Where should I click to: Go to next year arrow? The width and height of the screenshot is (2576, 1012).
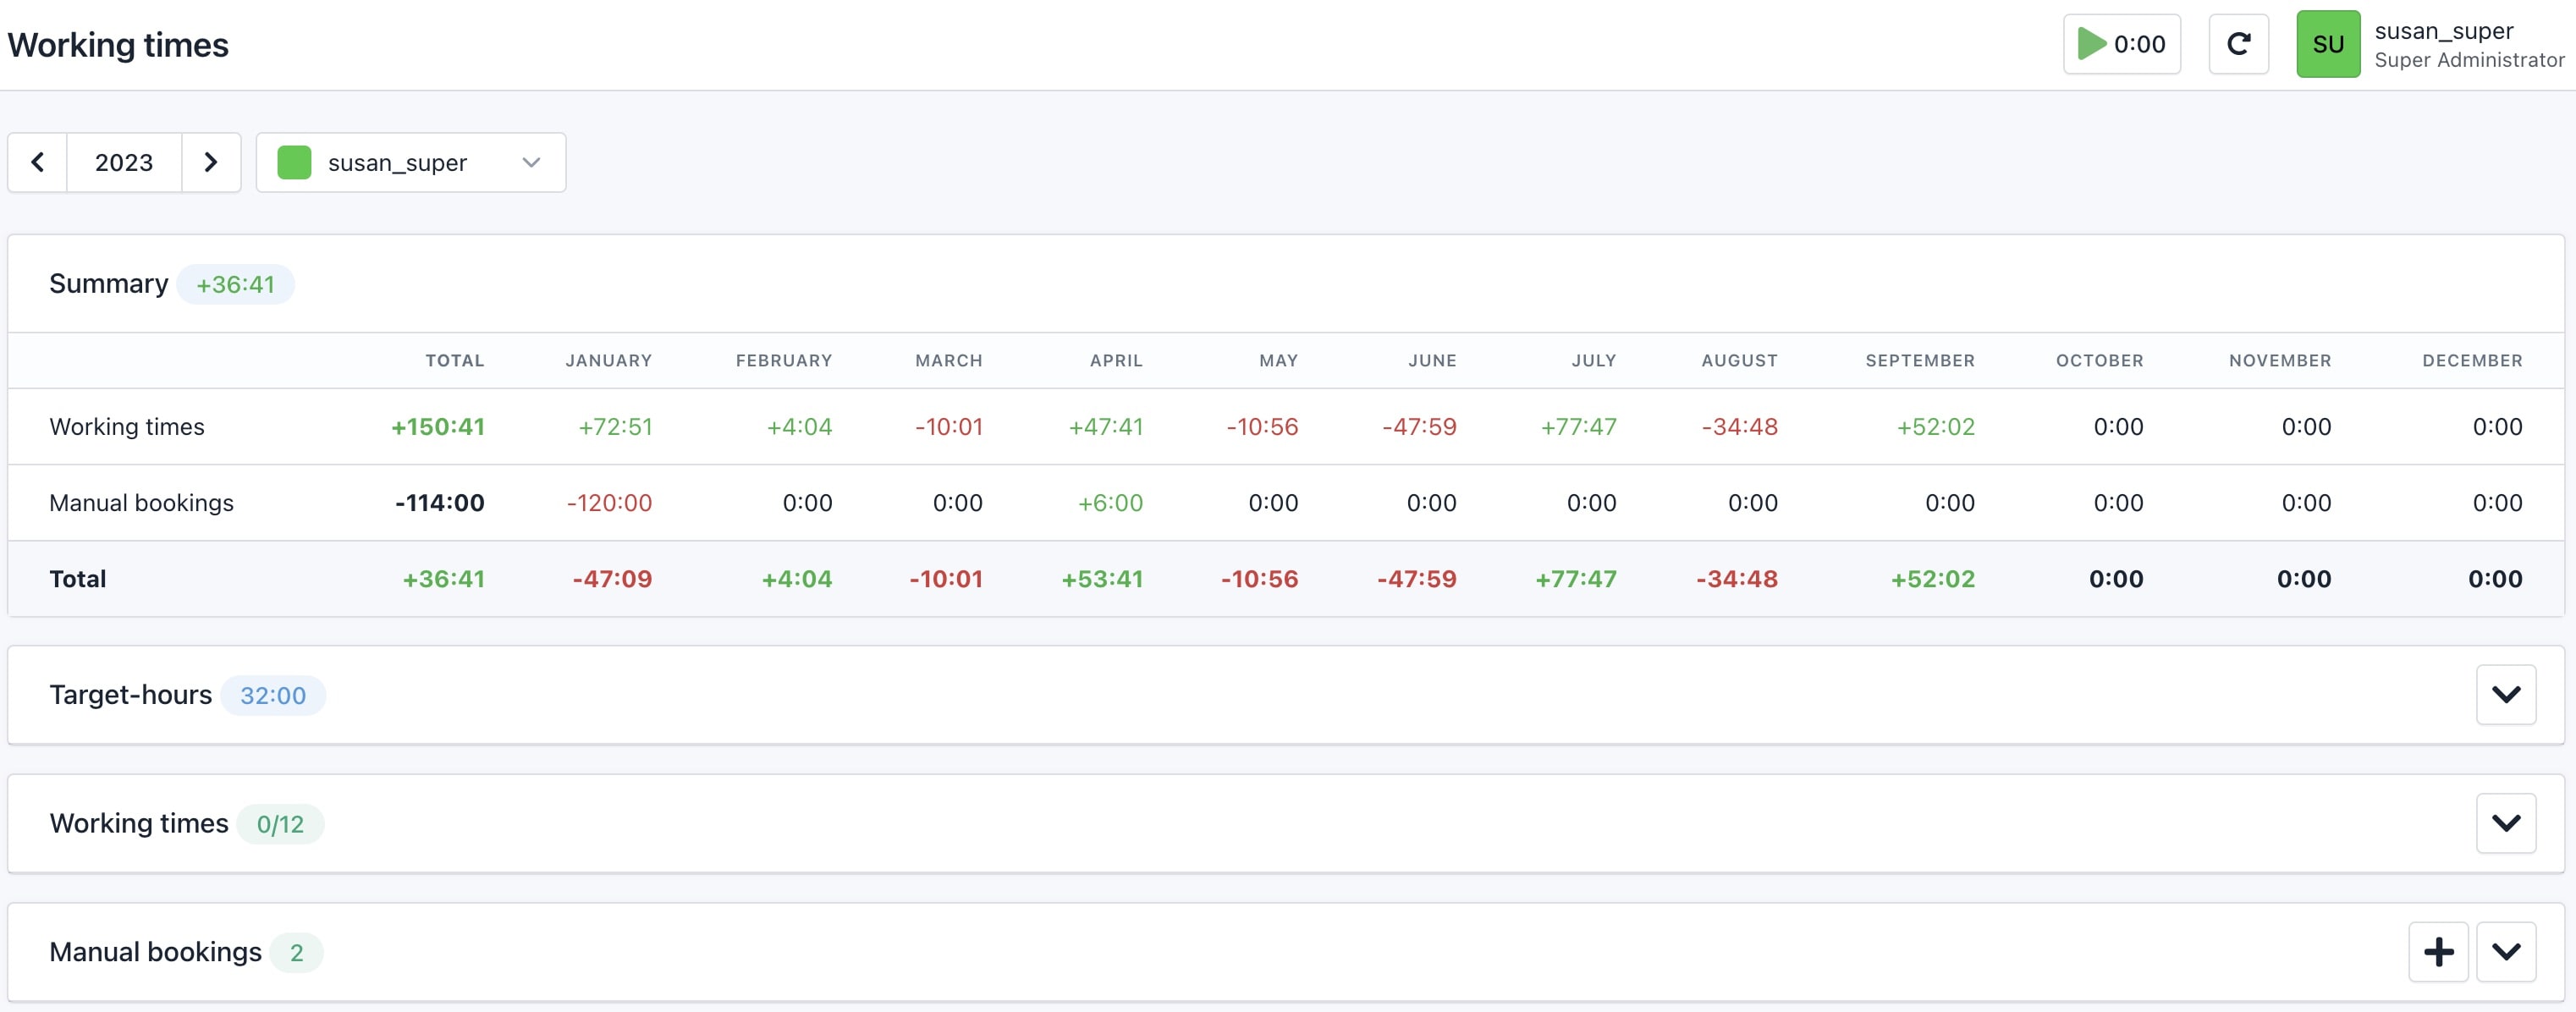pyautogui.click(x=211, y=162)
